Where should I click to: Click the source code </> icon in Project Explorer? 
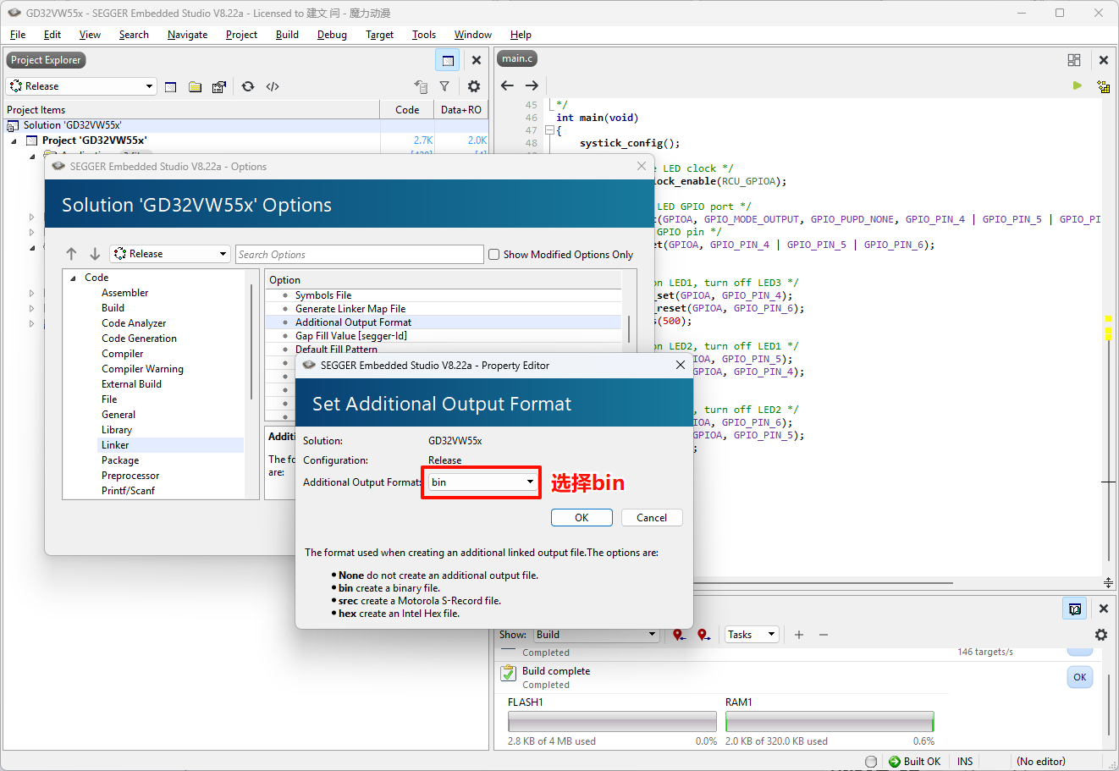pyautogui.click(x=273, y=86)
